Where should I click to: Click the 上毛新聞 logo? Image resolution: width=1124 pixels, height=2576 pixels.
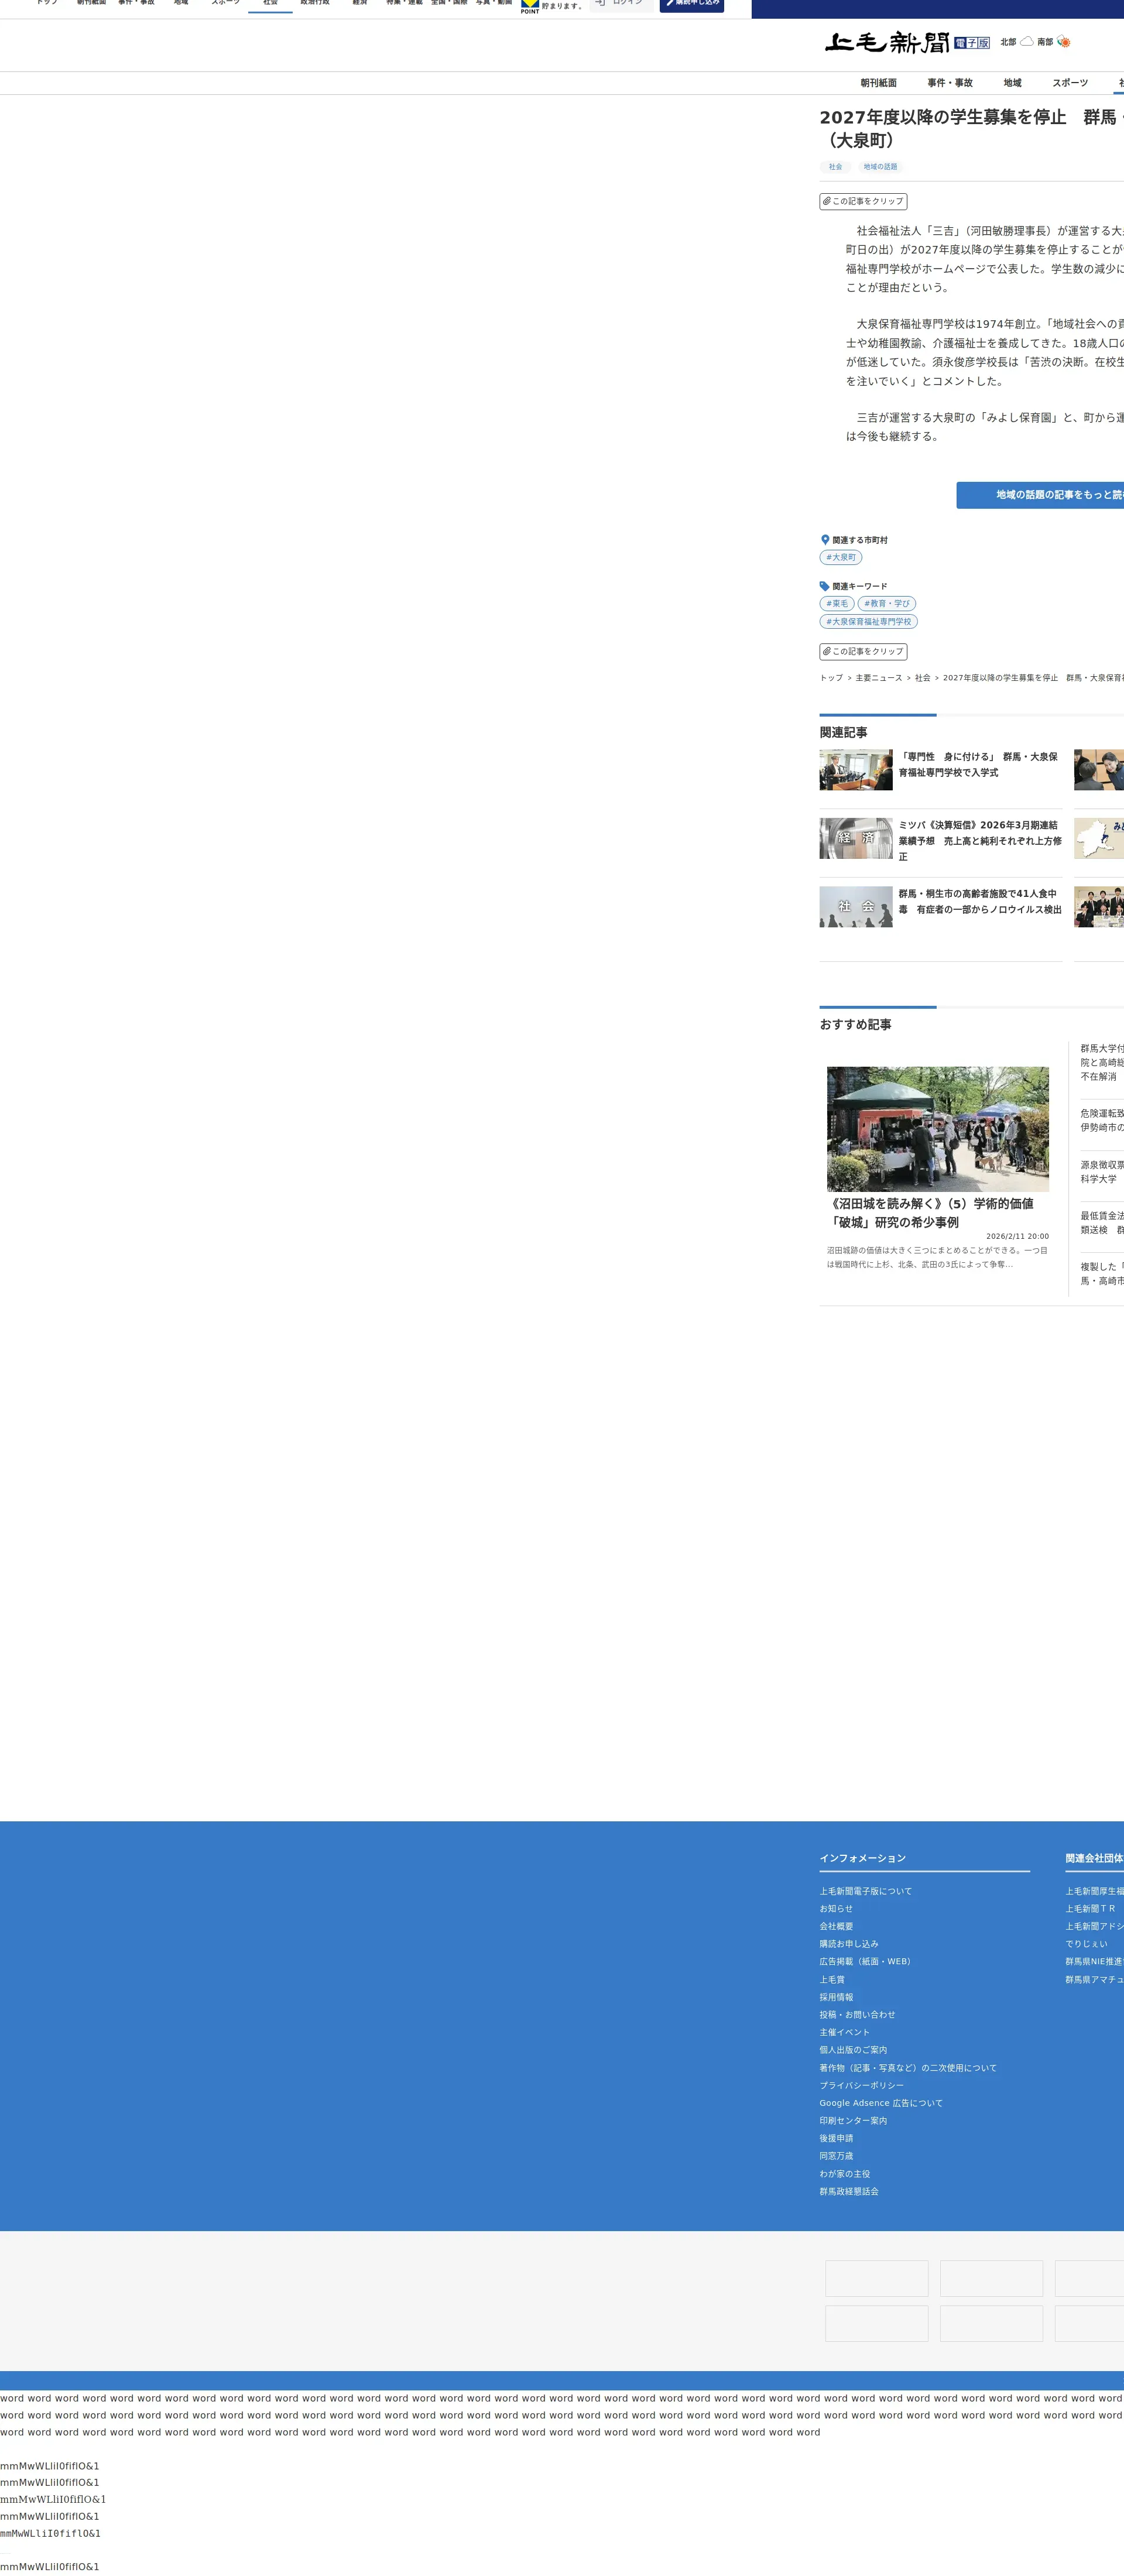click(887, 42)
